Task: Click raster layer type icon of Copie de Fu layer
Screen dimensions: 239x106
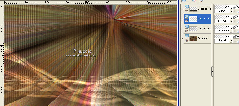Action: tap(187, 7)
